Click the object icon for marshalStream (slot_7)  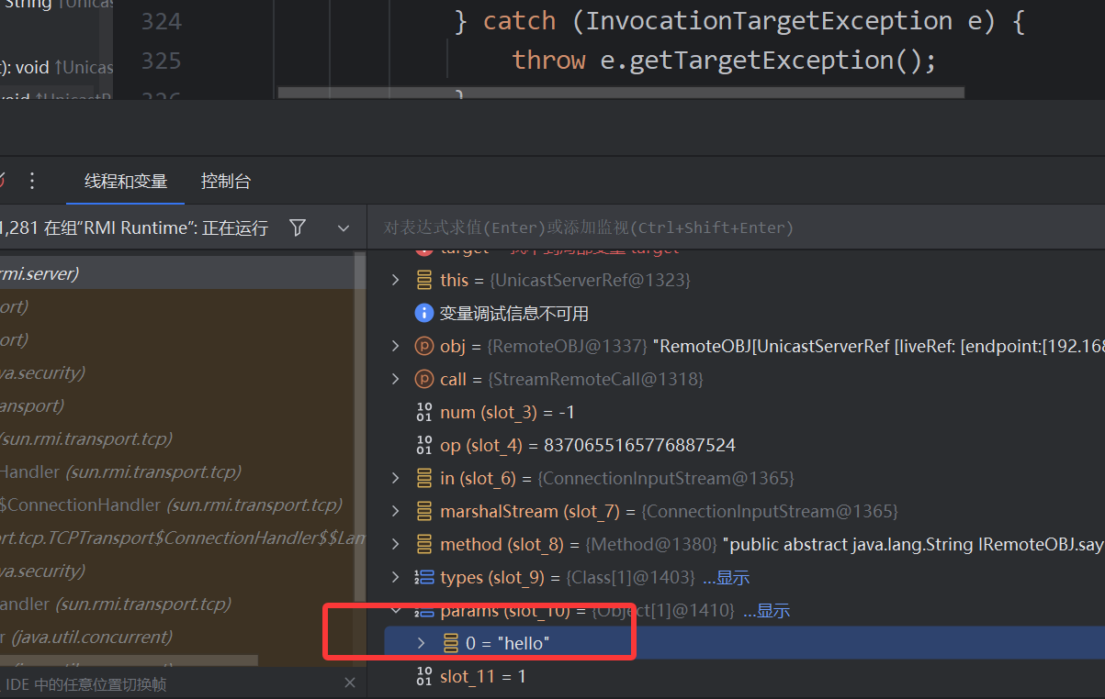(x=423, y=511)
